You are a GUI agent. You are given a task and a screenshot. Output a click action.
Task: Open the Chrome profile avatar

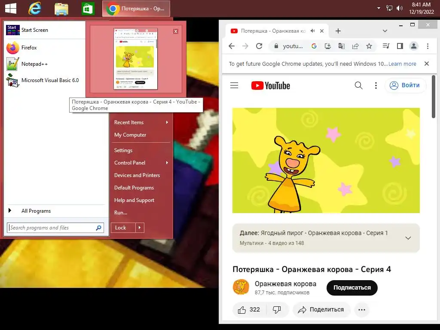[414, 46]
